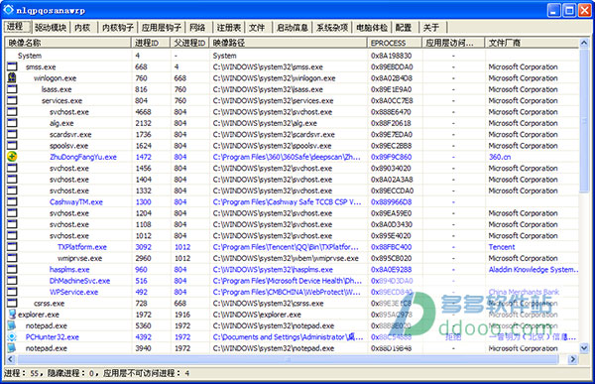Switch to the 启动信息 tab

click(293, 28)
